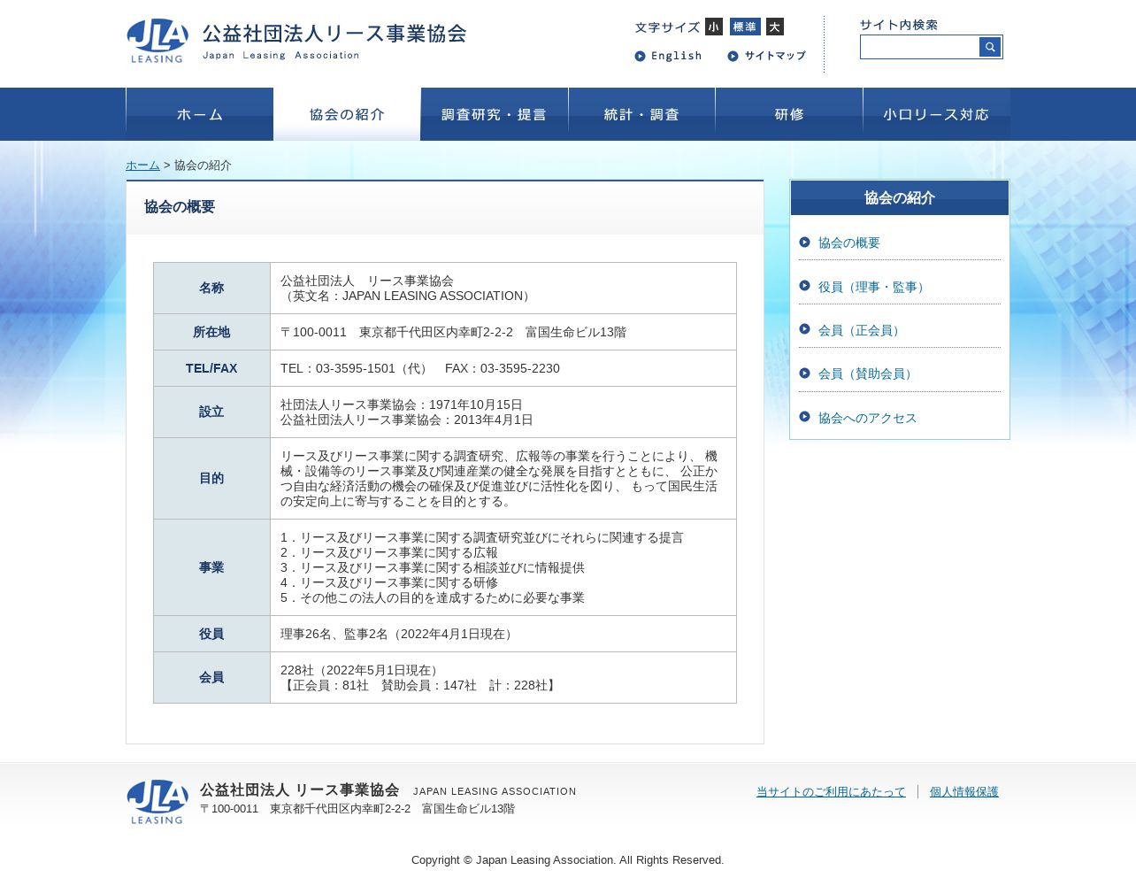Click the 公益社団法人リース事業協会 header title
This screenshot has width=1136, height=878.
tap(334, 34)
